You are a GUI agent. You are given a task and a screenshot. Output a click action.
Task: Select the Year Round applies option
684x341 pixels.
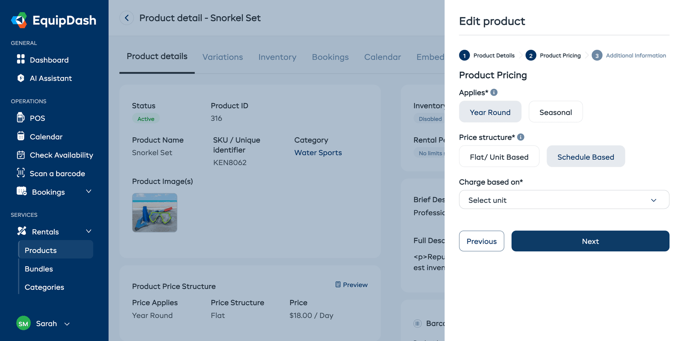click(490, 112)
